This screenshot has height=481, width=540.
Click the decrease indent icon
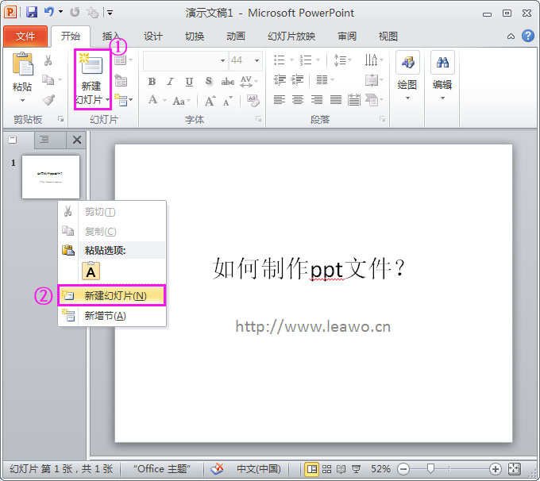pyautogui.click(x=280, y=80)
